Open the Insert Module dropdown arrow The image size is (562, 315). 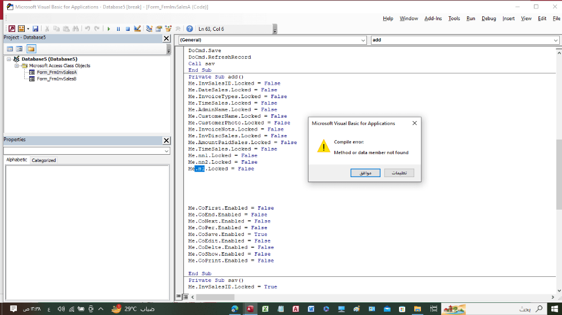(28, 29)
